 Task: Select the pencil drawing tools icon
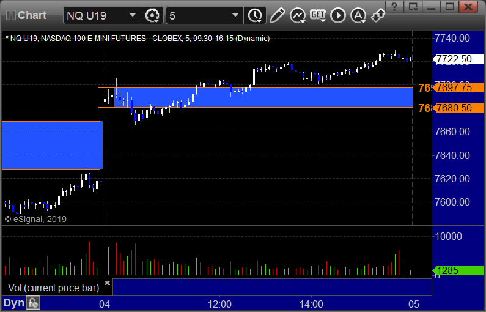pyautogui.click(x=277, y=15)
